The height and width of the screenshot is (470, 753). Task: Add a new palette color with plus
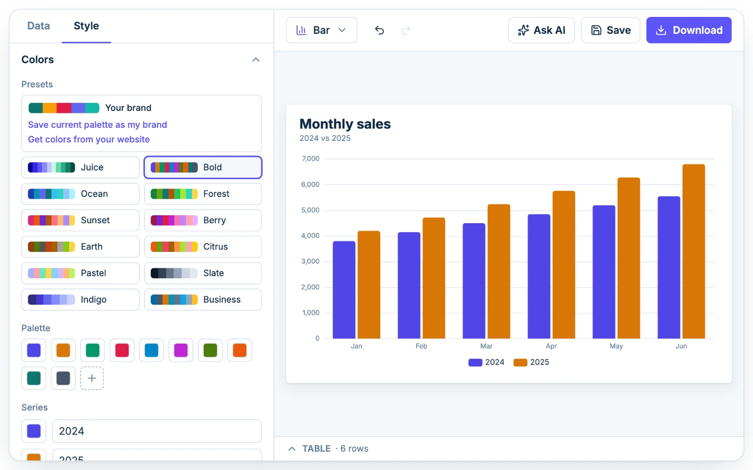(x=92, y=378)
